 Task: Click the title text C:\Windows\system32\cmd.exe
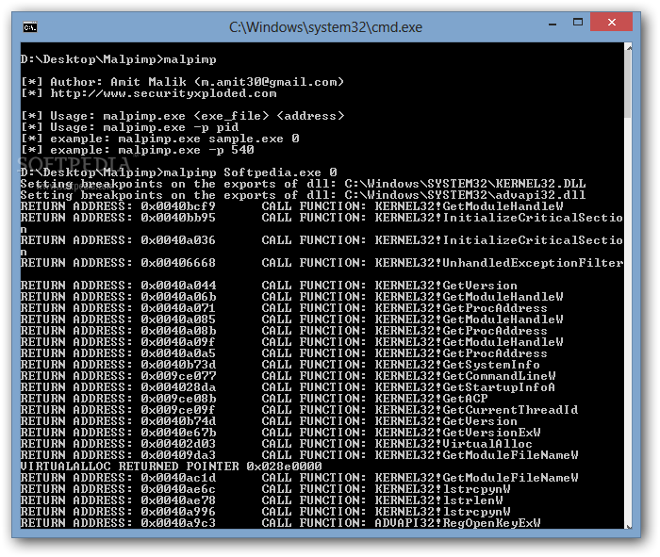click(x=325, y=27)
